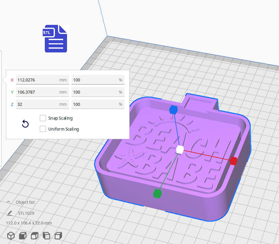
Task: Select the Right side view icon
Action: coord(58,235)
